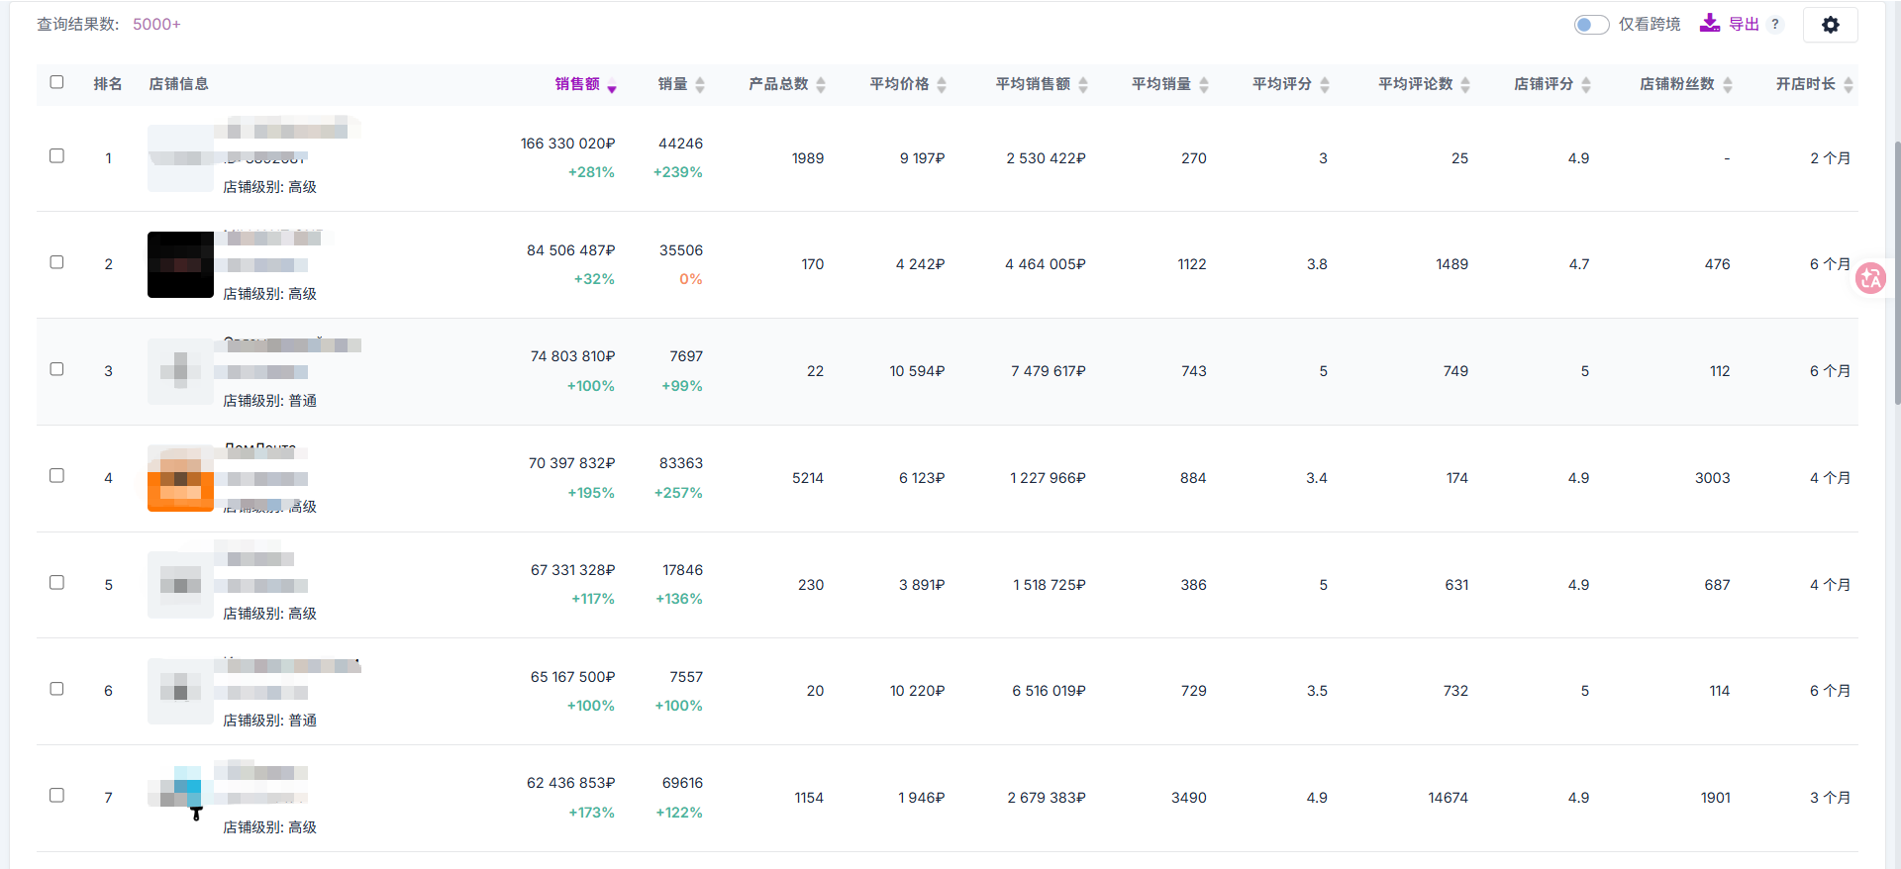This screenshot has height=869, width=1901.
Task: Click the export download icon
Action: (x=1709, y=24)
